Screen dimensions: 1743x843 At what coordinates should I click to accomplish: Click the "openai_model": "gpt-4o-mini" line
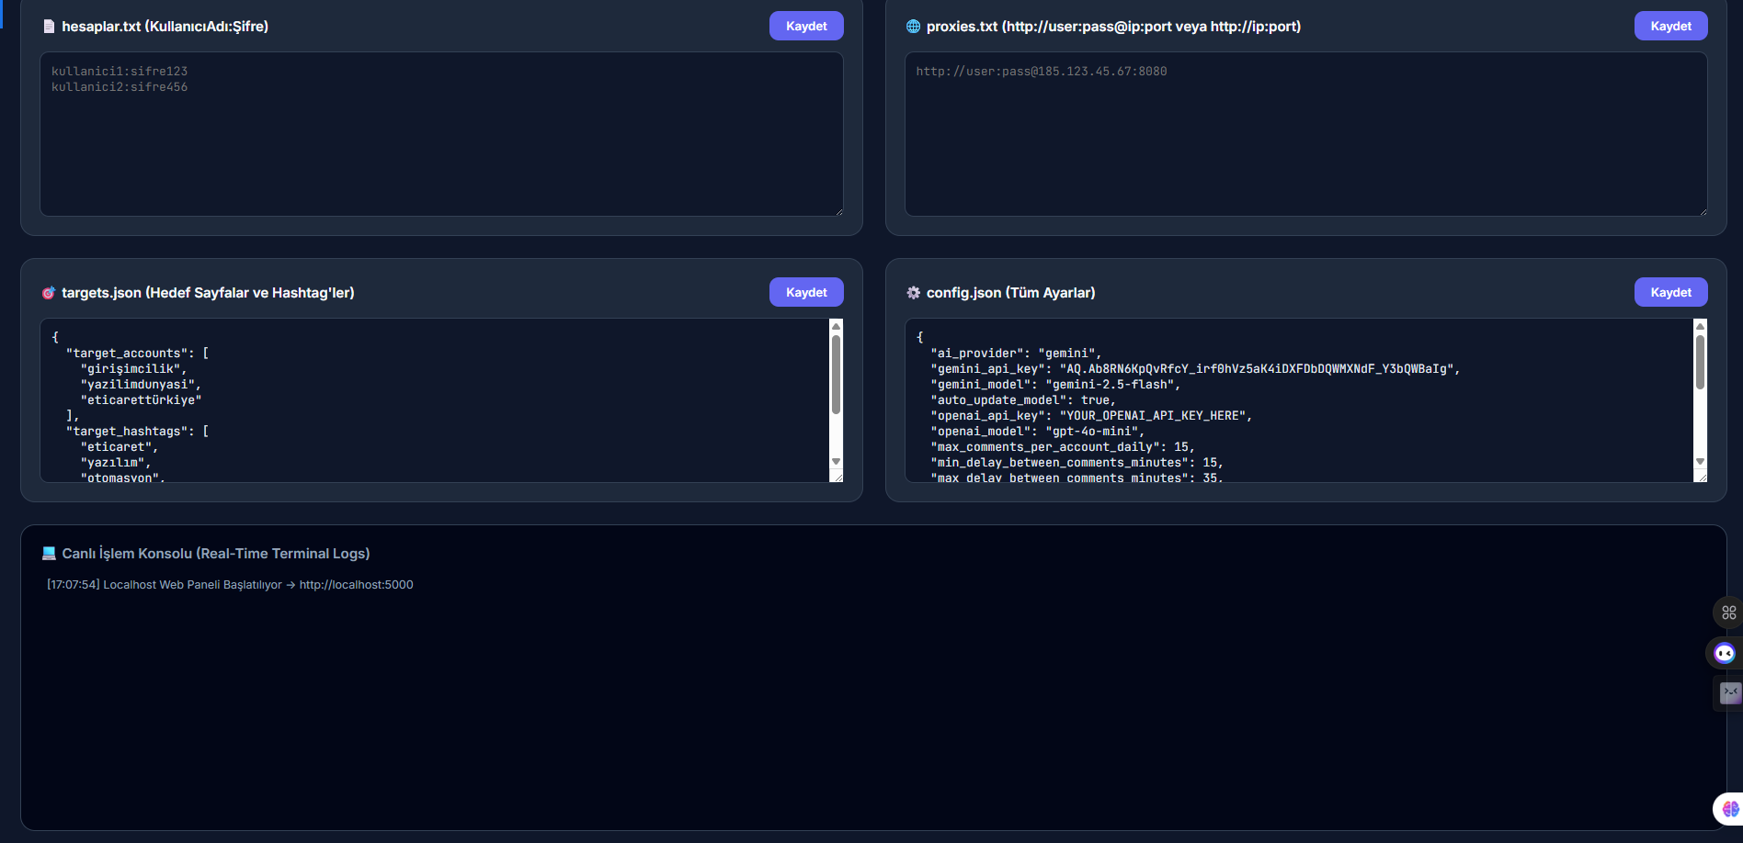[1038, 432]
